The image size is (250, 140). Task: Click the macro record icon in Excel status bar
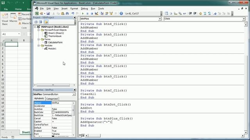click(13, 137)
